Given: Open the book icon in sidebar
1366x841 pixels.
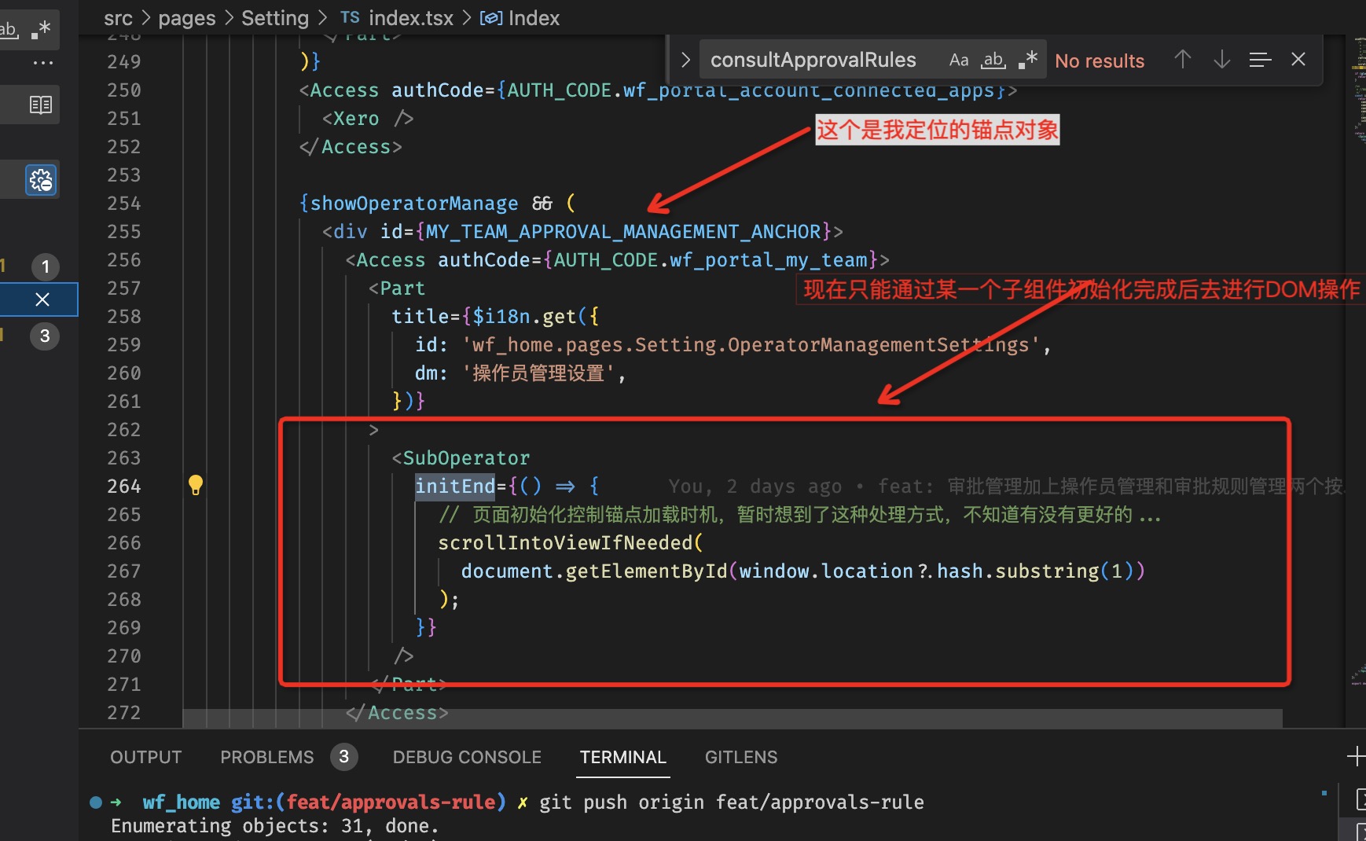Looking at the screenshot, I should pos(41,105).
